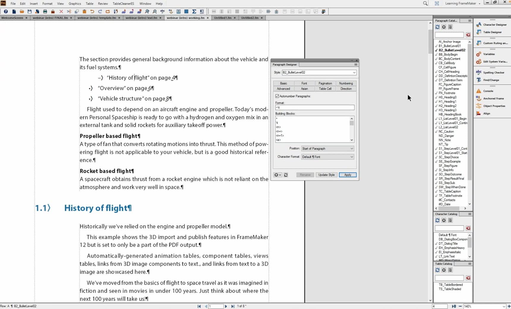This screenshot has width=511, height=309.
Task: Toggle the Autonumber Paragraphs checkbox
Action: pyautogui.click(x=277, y=96)
